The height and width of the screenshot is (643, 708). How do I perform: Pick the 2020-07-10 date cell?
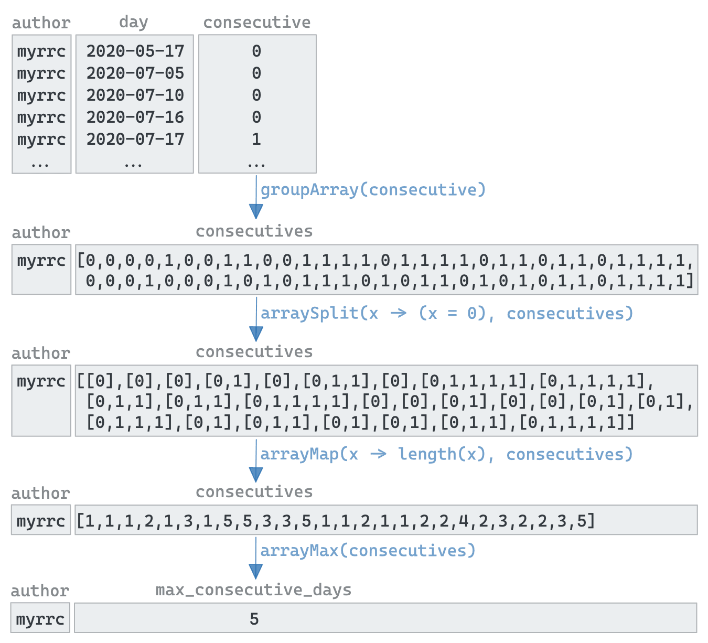(135, 95)
